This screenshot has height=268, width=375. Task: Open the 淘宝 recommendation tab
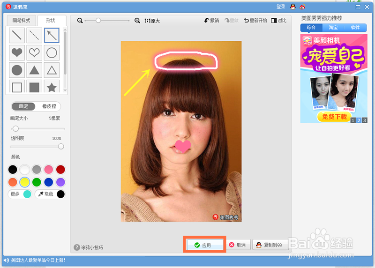pos(333,28)
